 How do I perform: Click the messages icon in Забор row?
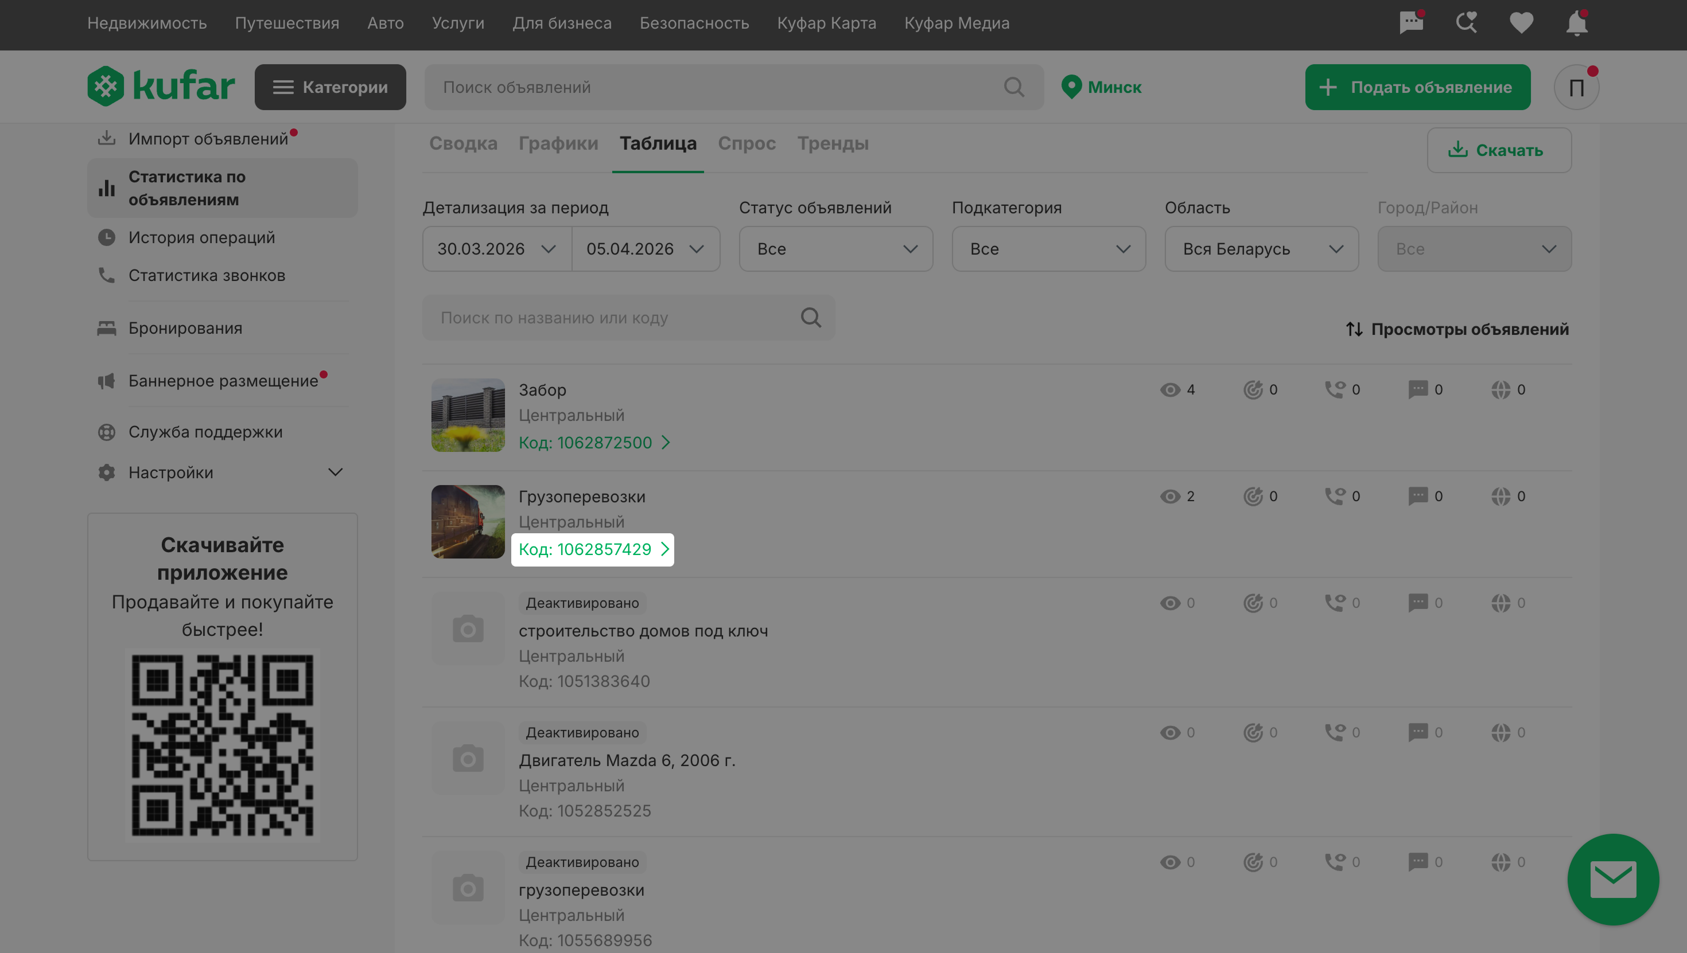point(1418,389)
